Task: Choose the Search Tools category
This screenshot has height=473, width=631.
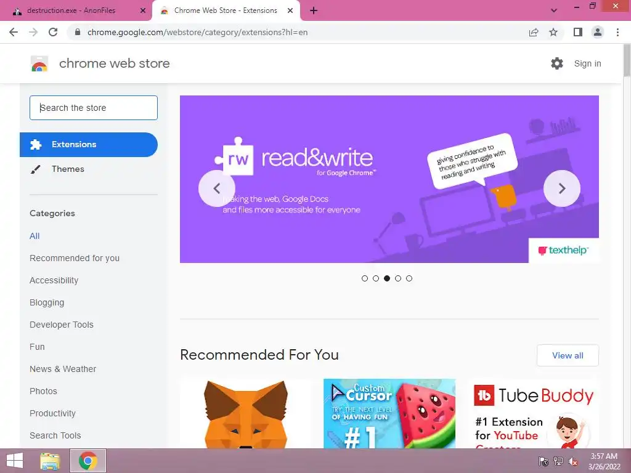Action: pyautogui.click(x=55, y=435)
